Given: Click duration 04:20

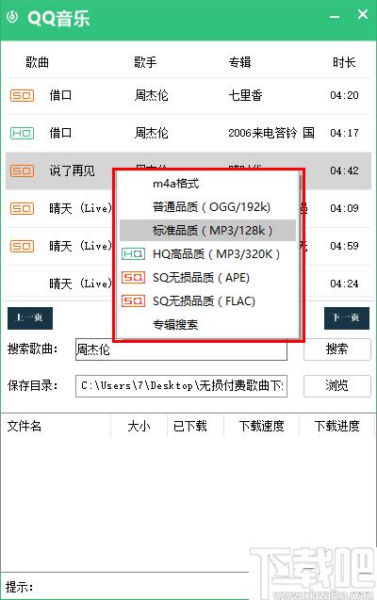Looking at the screenshot, I should coord(344,95).
